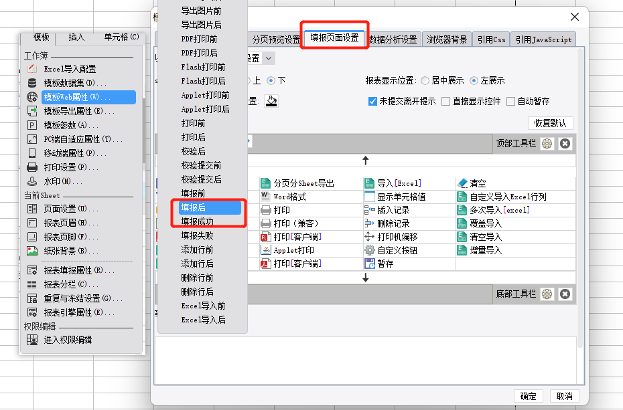Screen dimensions: 623x410
Task: Select the Applet打印 icon in the list
Action: coord(265,250)
